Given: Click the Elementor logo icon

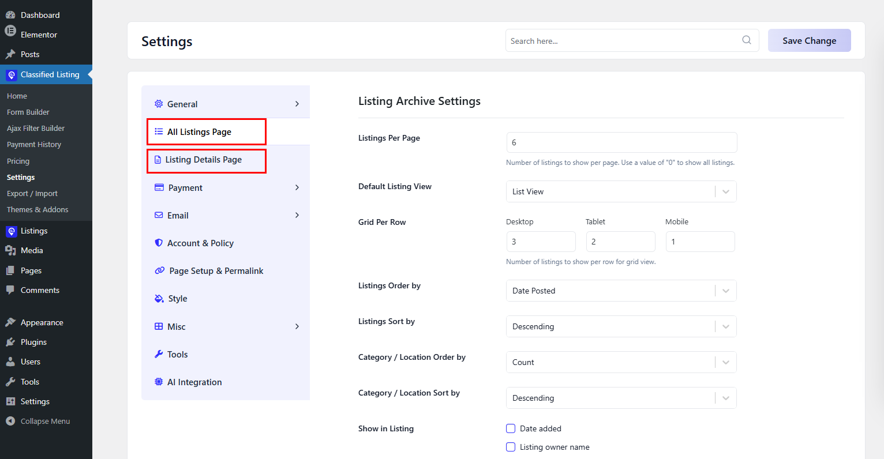Looking at the screenshot, I should point(10,31).
